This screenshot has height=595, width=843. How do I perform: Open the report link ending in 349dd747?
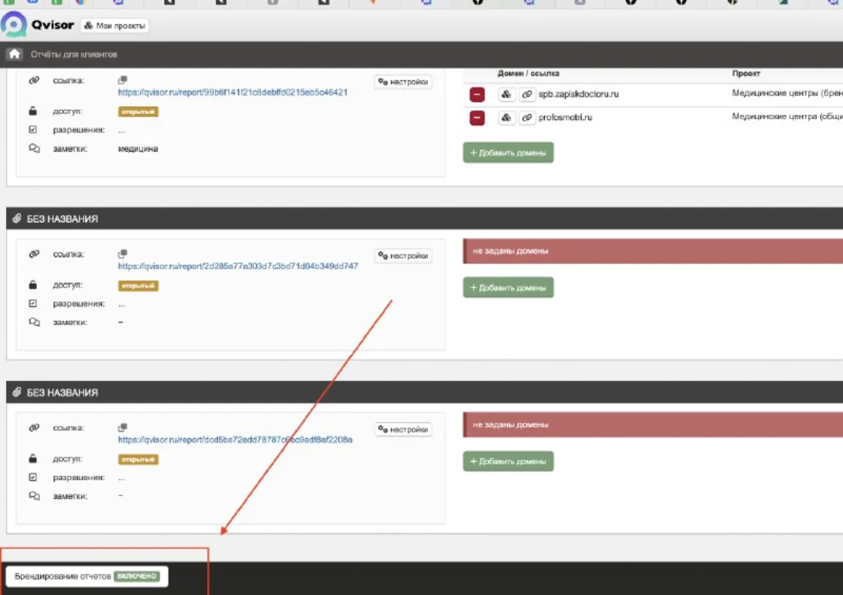(x=238, y=266)
